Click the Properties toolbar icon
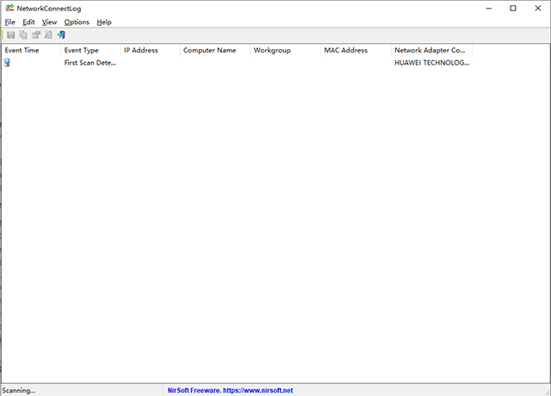 pos(36,35)
